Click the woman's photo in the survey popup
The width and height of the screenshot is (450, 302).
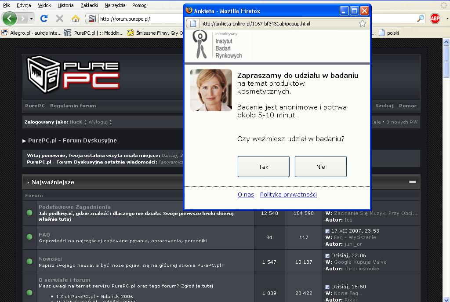211,90
